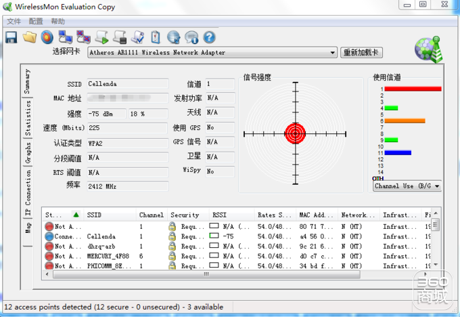Screen dimensions: 460x317
Task: Click the WirelessMon globe antenna logo
Action: tap(429, 49)
